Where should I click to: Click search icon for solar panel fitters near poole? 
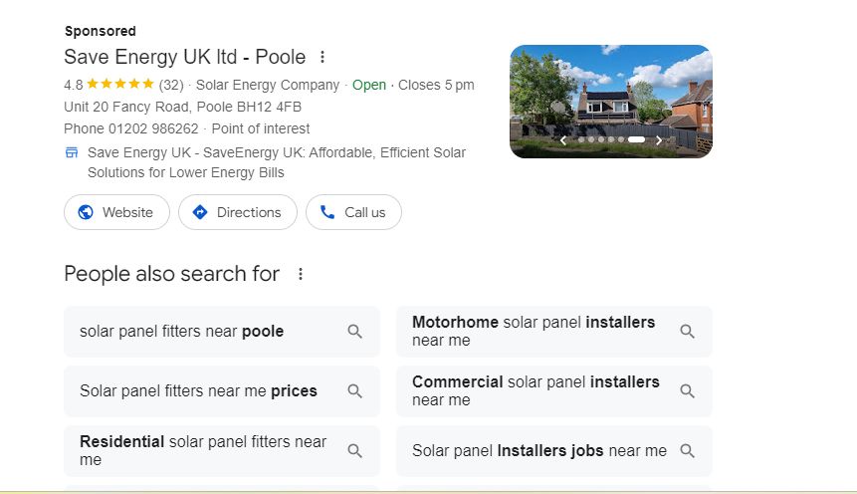(x=354, y=332)
